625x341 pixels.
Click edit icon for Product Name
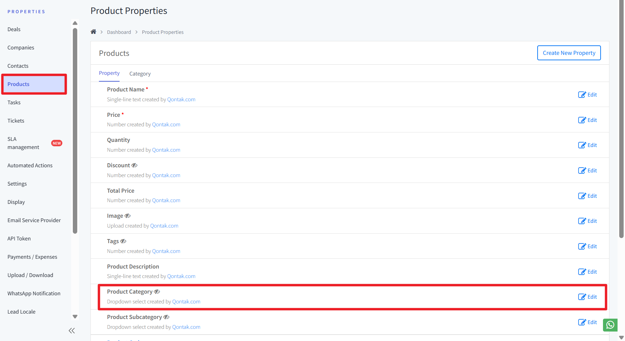point(582,95)
